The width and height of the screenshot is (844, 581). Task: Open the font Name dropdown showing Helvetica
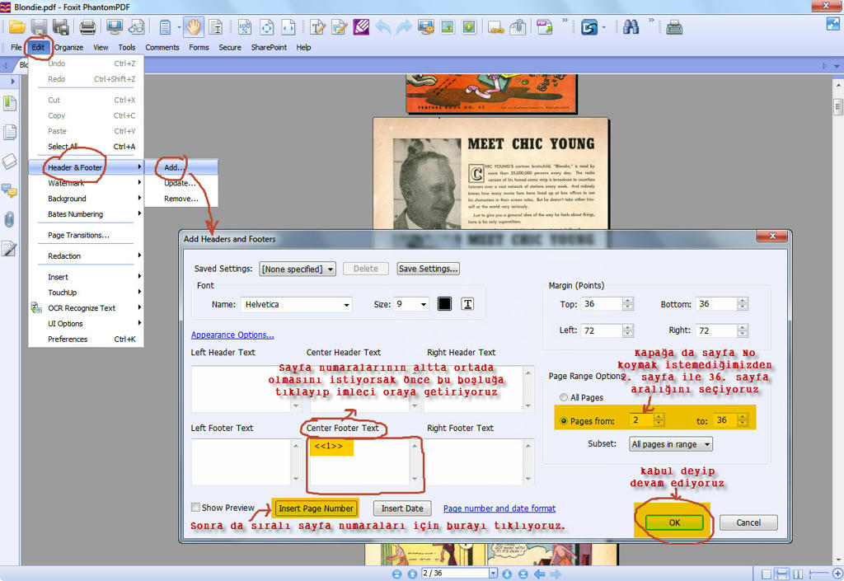point(297,304)
